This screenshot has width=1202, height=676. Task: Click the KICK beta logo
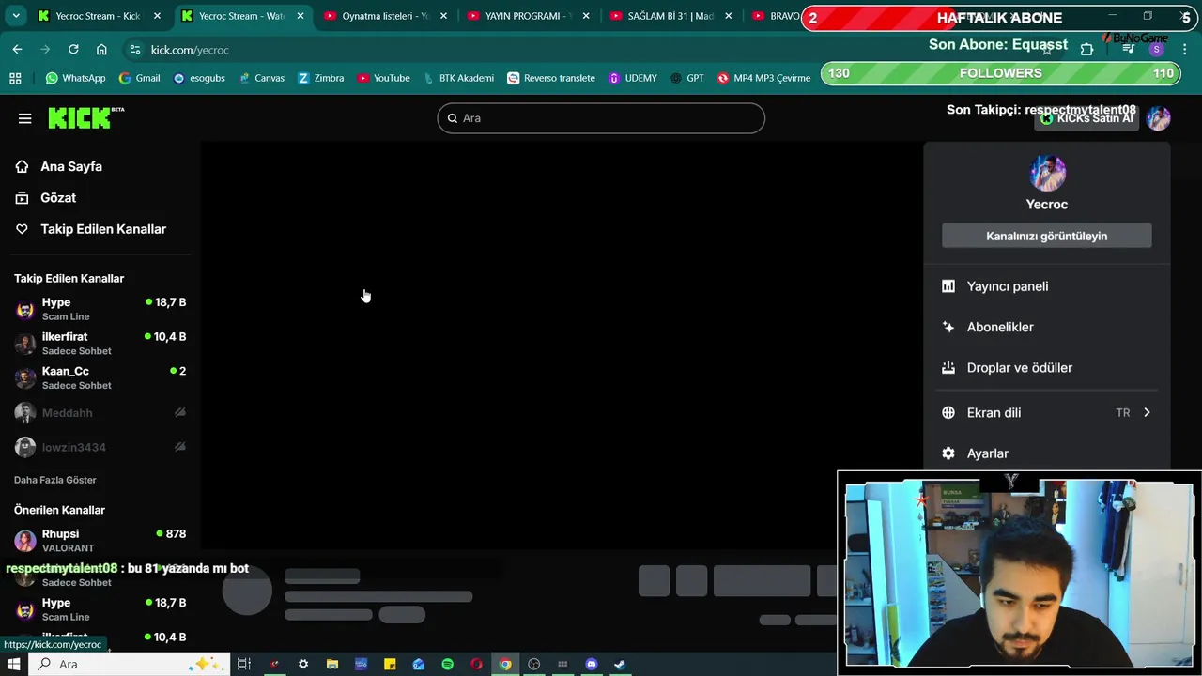pos(85,117)
